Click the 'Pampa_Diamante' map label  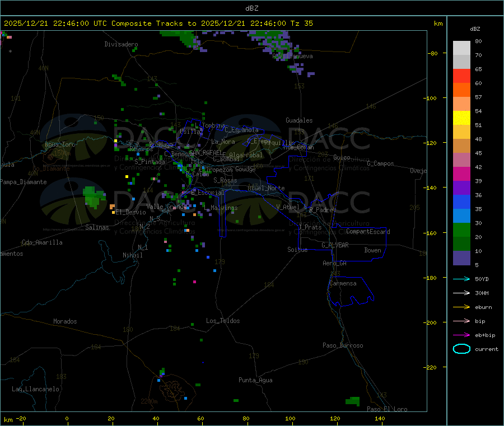(24, 182)
